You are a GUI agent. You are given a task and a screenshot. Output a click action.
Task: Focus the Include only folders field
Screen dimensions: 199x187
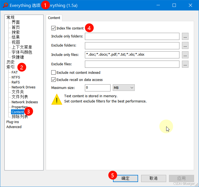pos(132,36)
